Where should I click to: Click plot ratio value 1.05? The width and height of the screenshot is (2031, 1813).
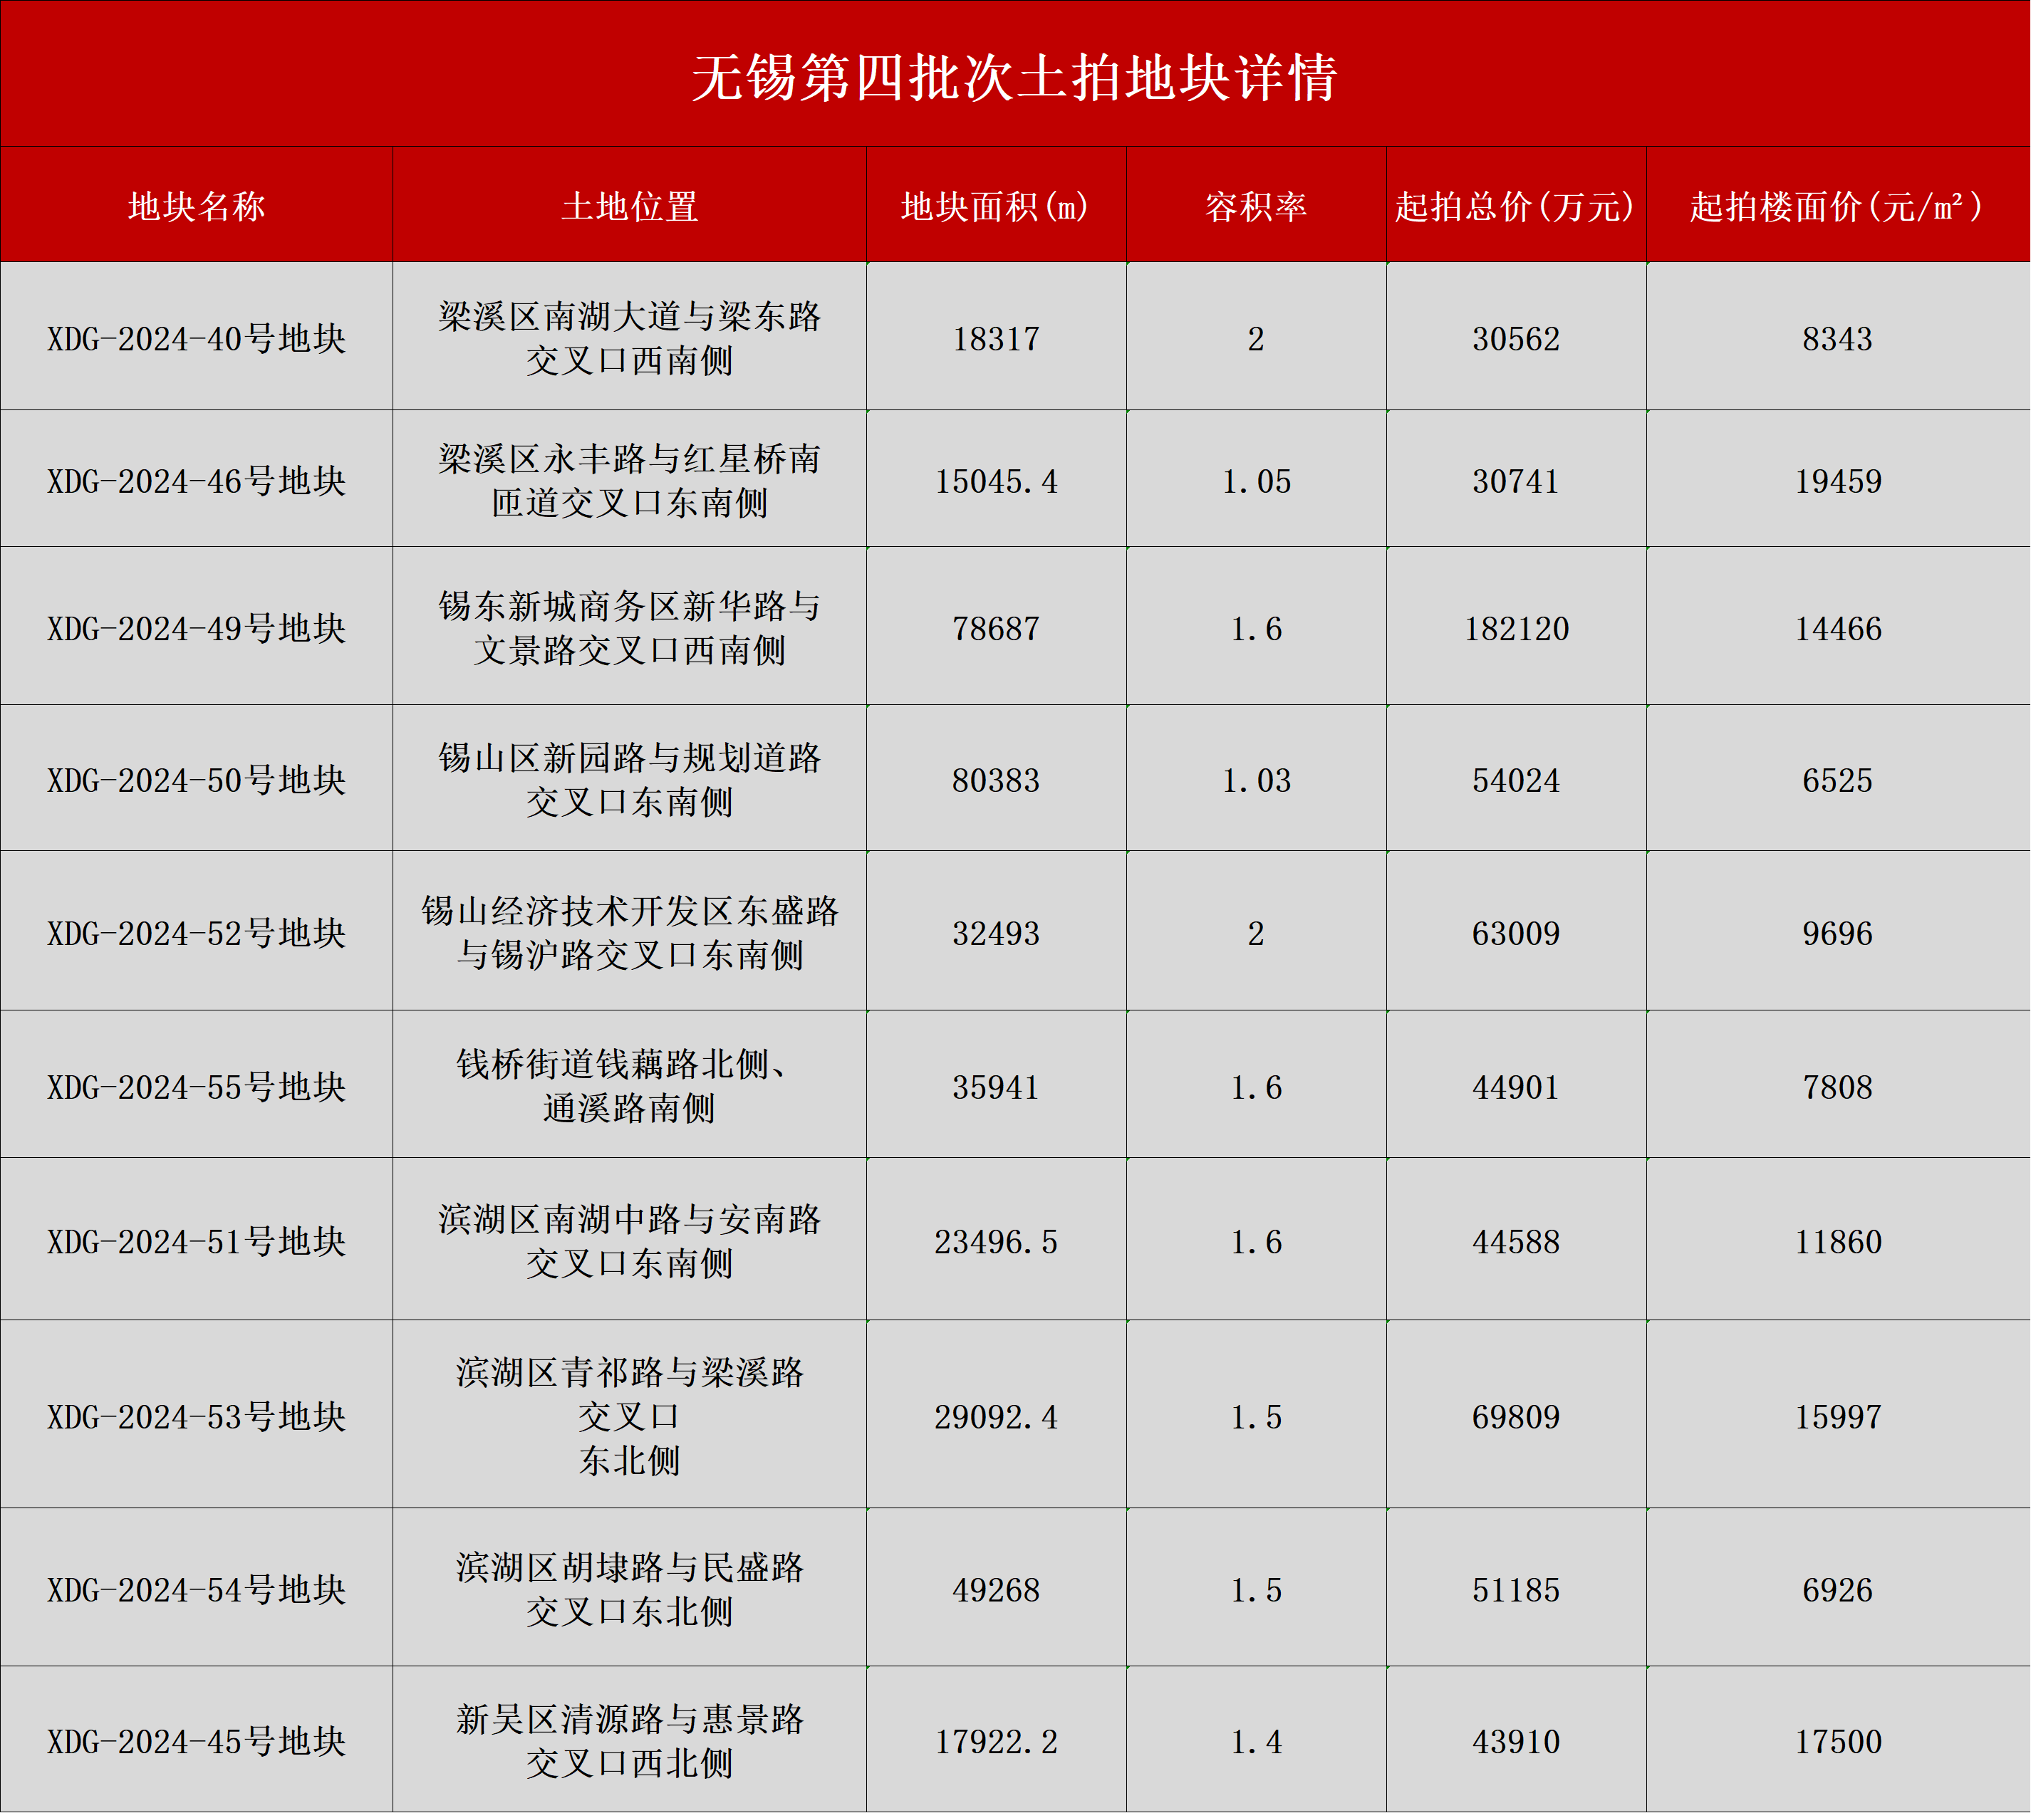tap(1257, 482)
